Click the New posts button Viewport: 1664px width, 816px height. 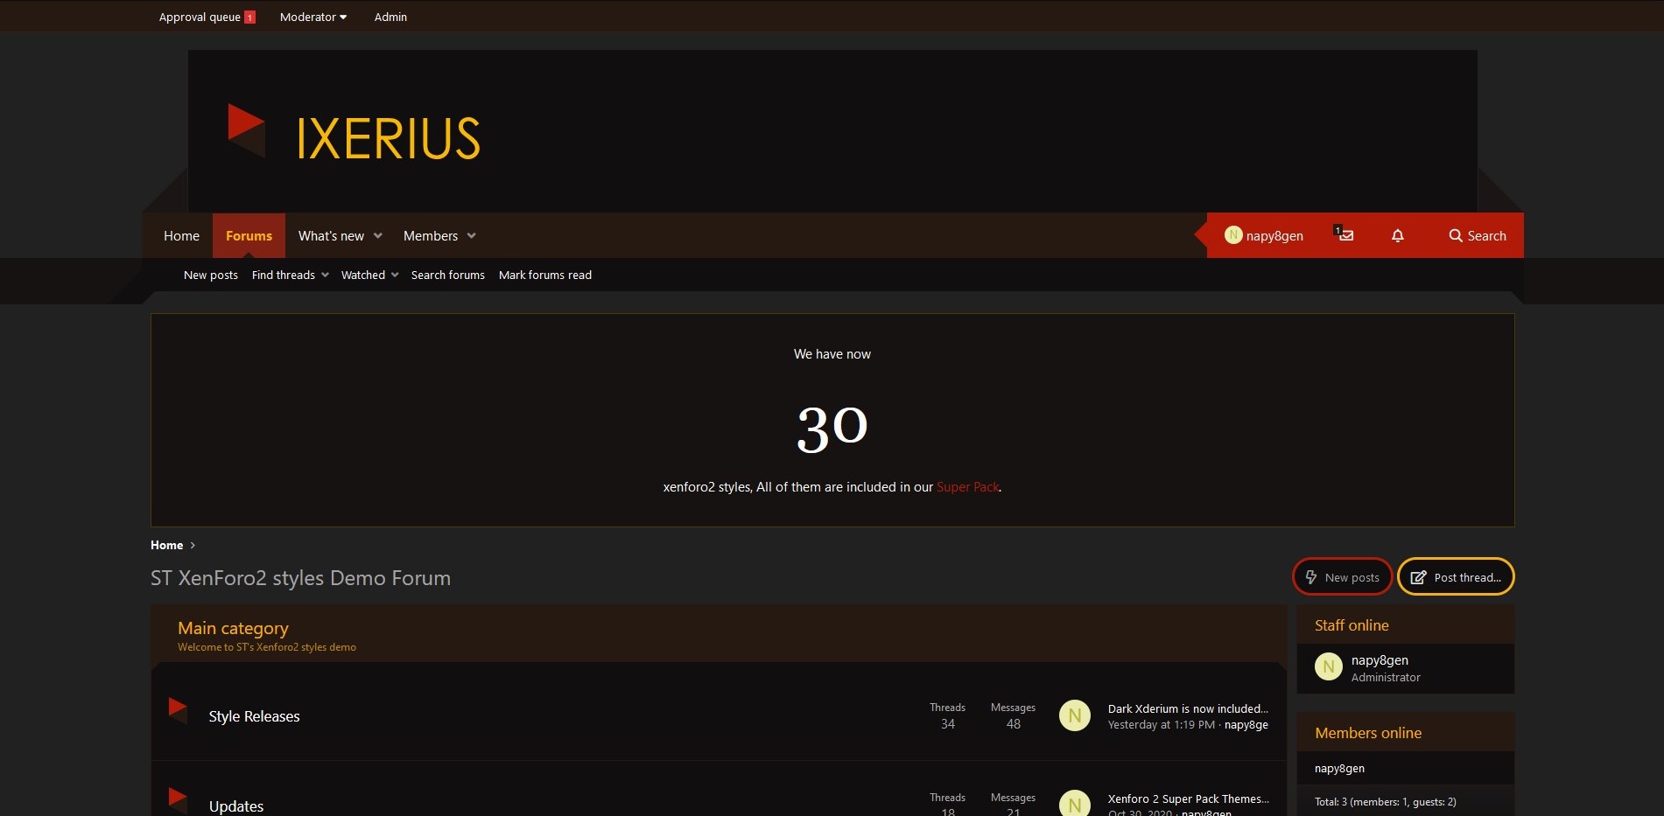point(1342,577)
